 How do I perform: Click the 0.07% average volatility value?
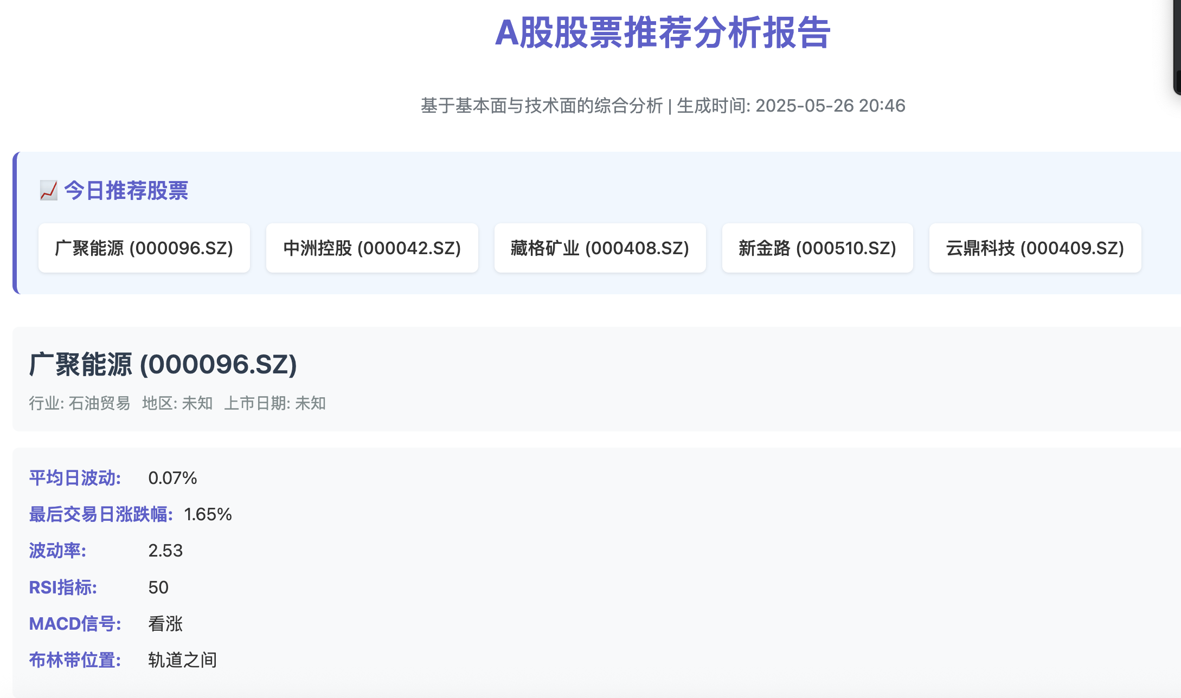(x=172, y=478)
